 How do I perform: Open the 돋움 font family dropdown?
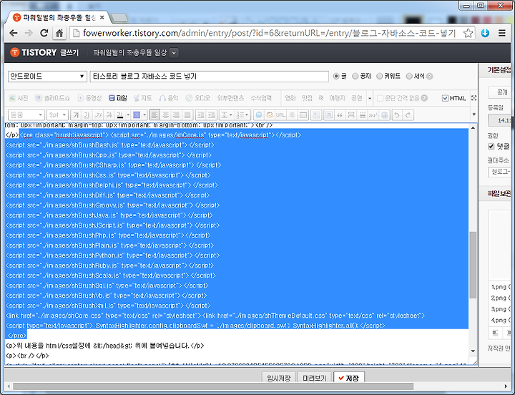tap(26, 115)
